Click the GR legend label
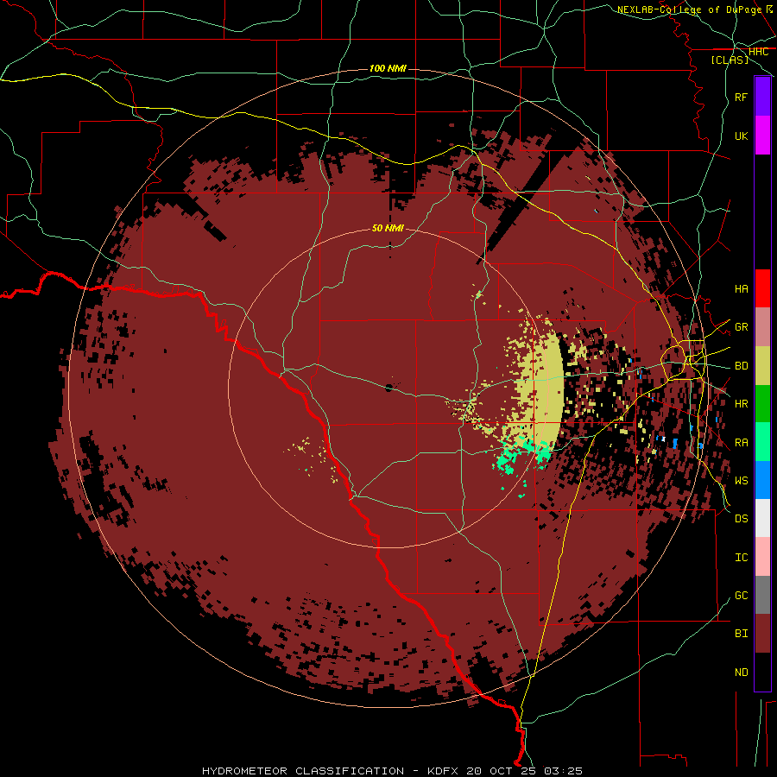This screenshot has height=777, width=777. point(741,327)
